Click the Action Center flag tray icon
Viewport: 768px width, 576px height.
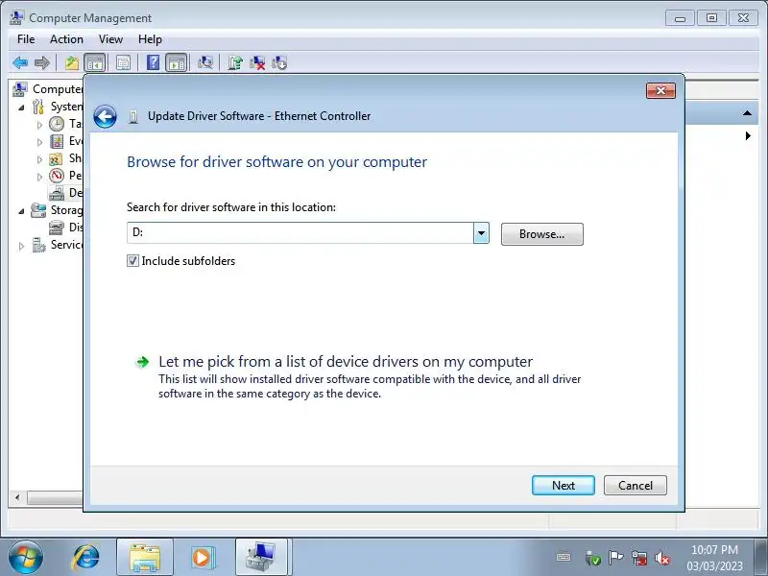coord(615,558)
